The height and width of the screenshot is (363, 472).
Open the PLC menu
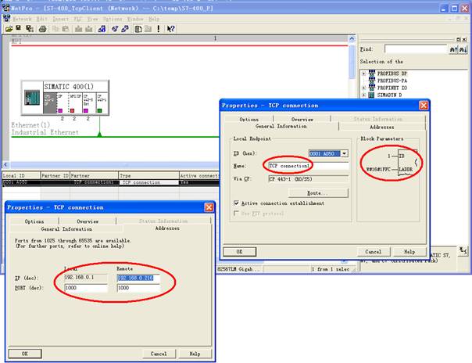click(78, 19)
